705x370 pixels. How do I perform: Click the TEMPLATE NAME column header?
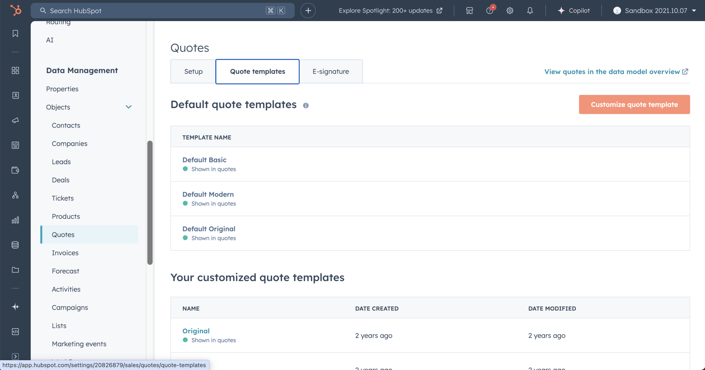(x=207, y=137)
